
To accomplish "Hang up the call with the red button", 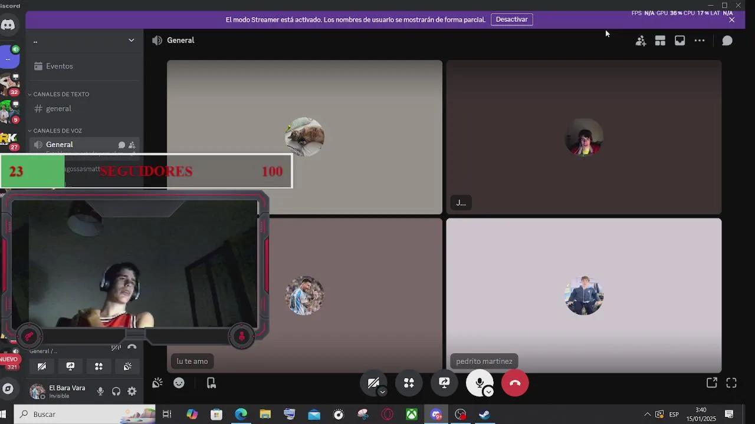I will click(514, 383).
